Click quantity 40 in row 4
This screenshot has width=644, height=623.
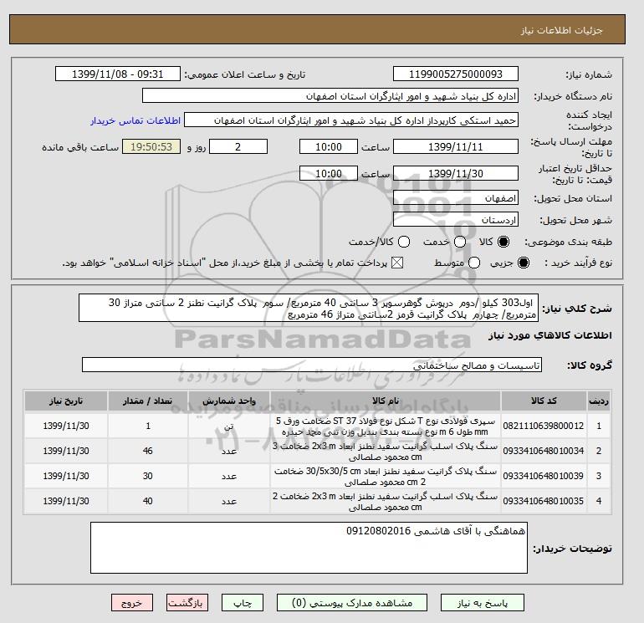point(148,501)
